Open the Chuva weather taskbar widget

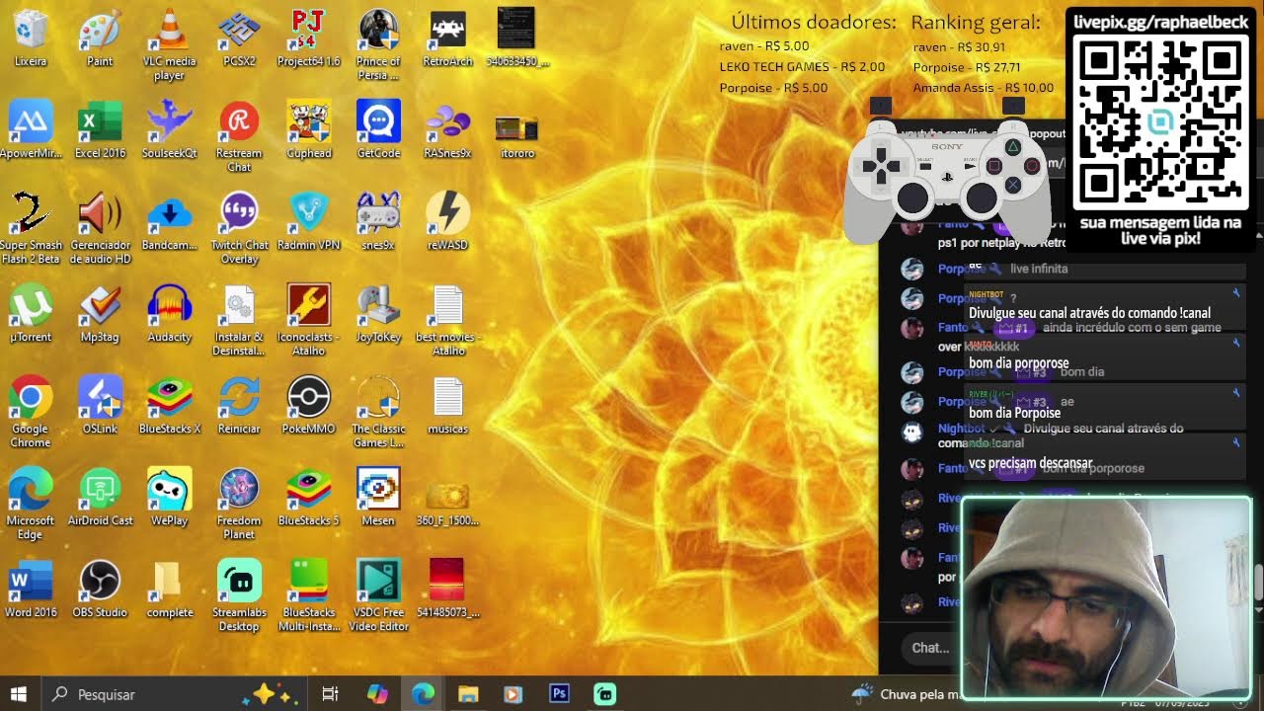click(x=906, y=694)
